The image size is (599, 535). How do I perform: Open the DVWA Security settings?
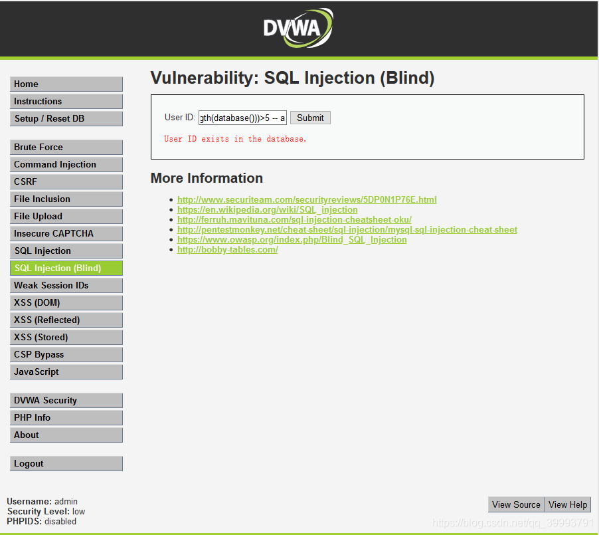pos(66,400)
